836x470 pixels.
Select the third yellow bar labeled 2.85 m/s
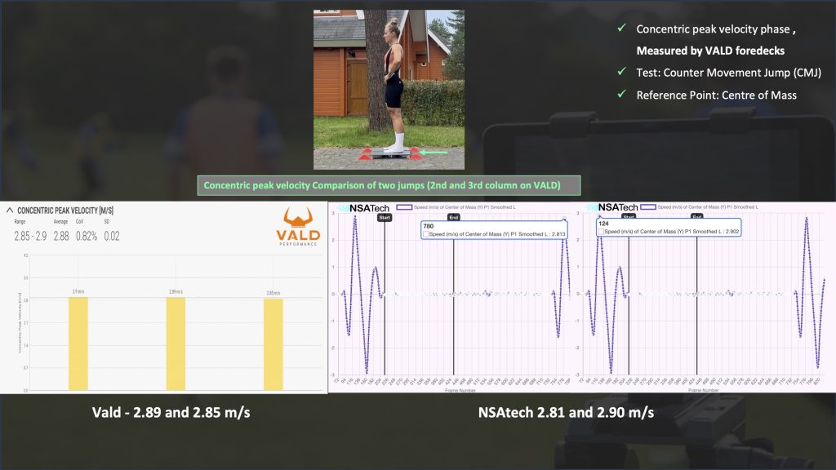pos(273,344)
